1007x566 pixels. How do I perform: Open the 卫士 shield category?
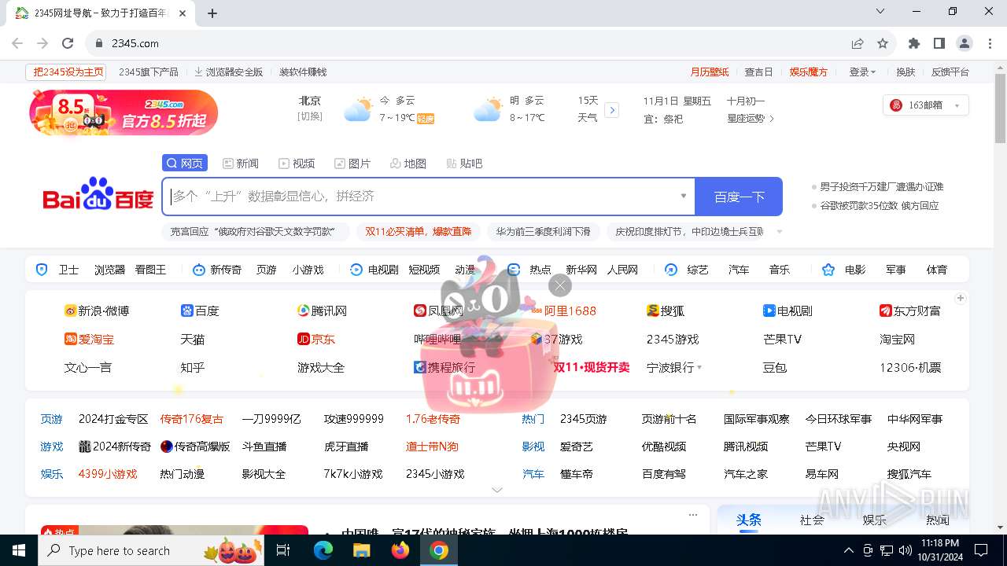58,270
